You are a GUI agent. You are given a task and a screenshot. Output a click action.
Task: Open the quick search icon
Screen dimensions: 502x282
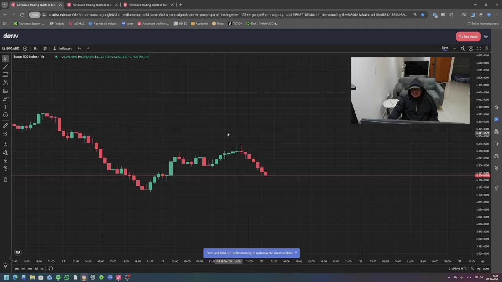463,49
